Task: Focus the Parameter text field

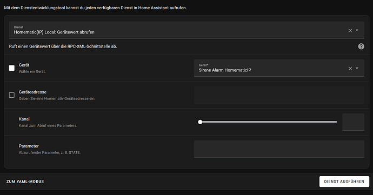Action: pos(279,149)
